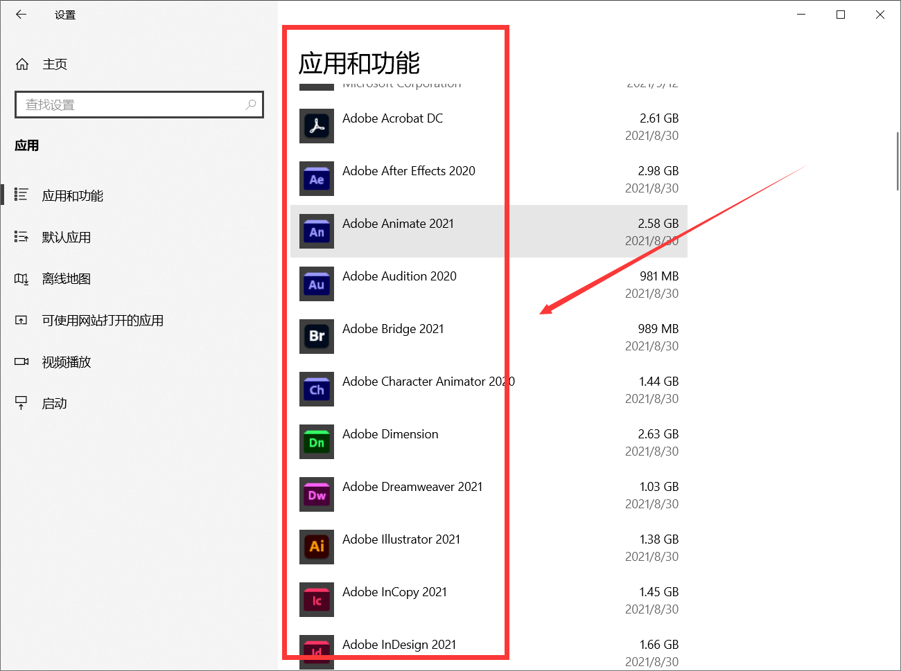Click the 981 MB size value
This screenshot has width=901, height=671.
pyautogui.click(x=659, y=276)
